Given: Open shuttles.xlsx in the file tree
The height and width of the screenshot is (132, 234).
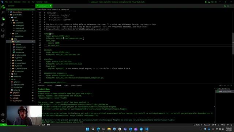Looking at the screenshot, I should [x=20, y=52].
